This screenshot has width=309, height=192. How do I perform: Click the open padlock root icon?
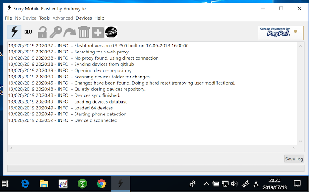tap(42, 32)
